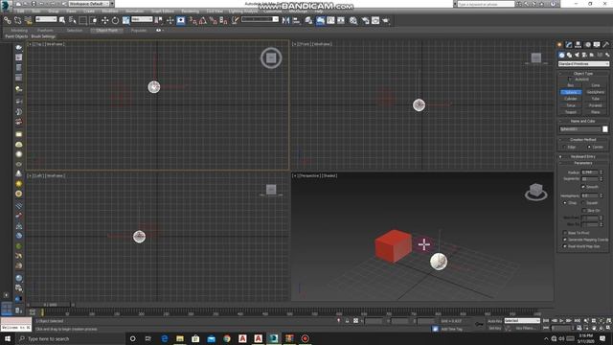Click the Cylinder primitive button
Image resolution: width=613 pixels, height=345 pixels.
(x=571, y=99)
